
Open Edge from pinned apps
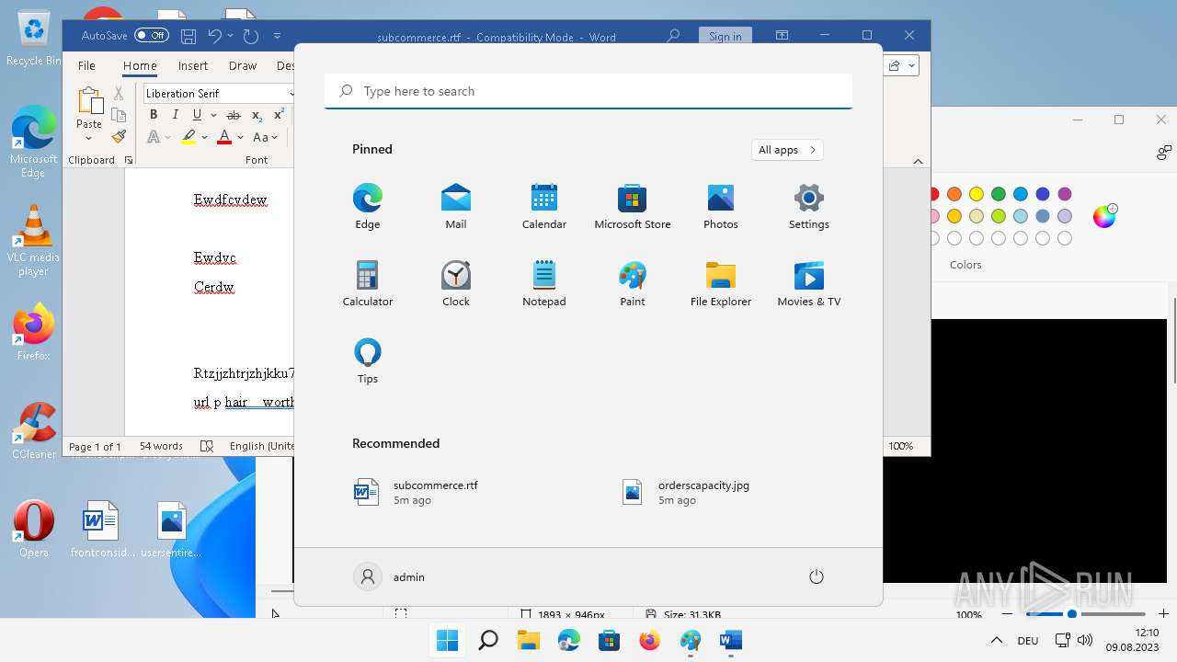pos(368,206)
